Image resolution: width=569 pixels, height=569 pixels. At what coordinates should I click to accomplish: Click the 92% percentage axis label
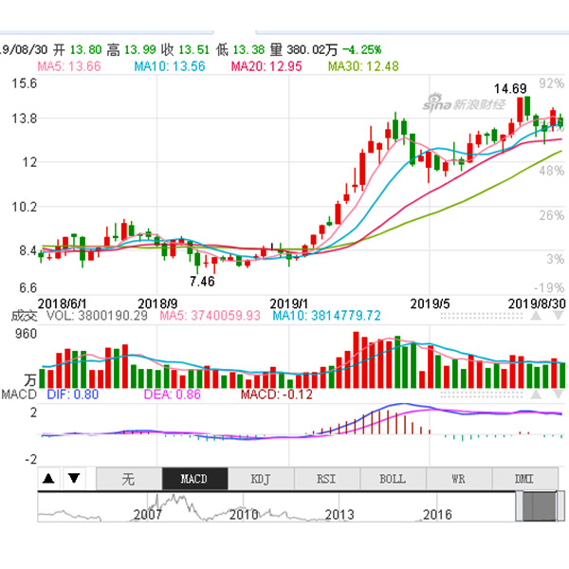point(552,83)
